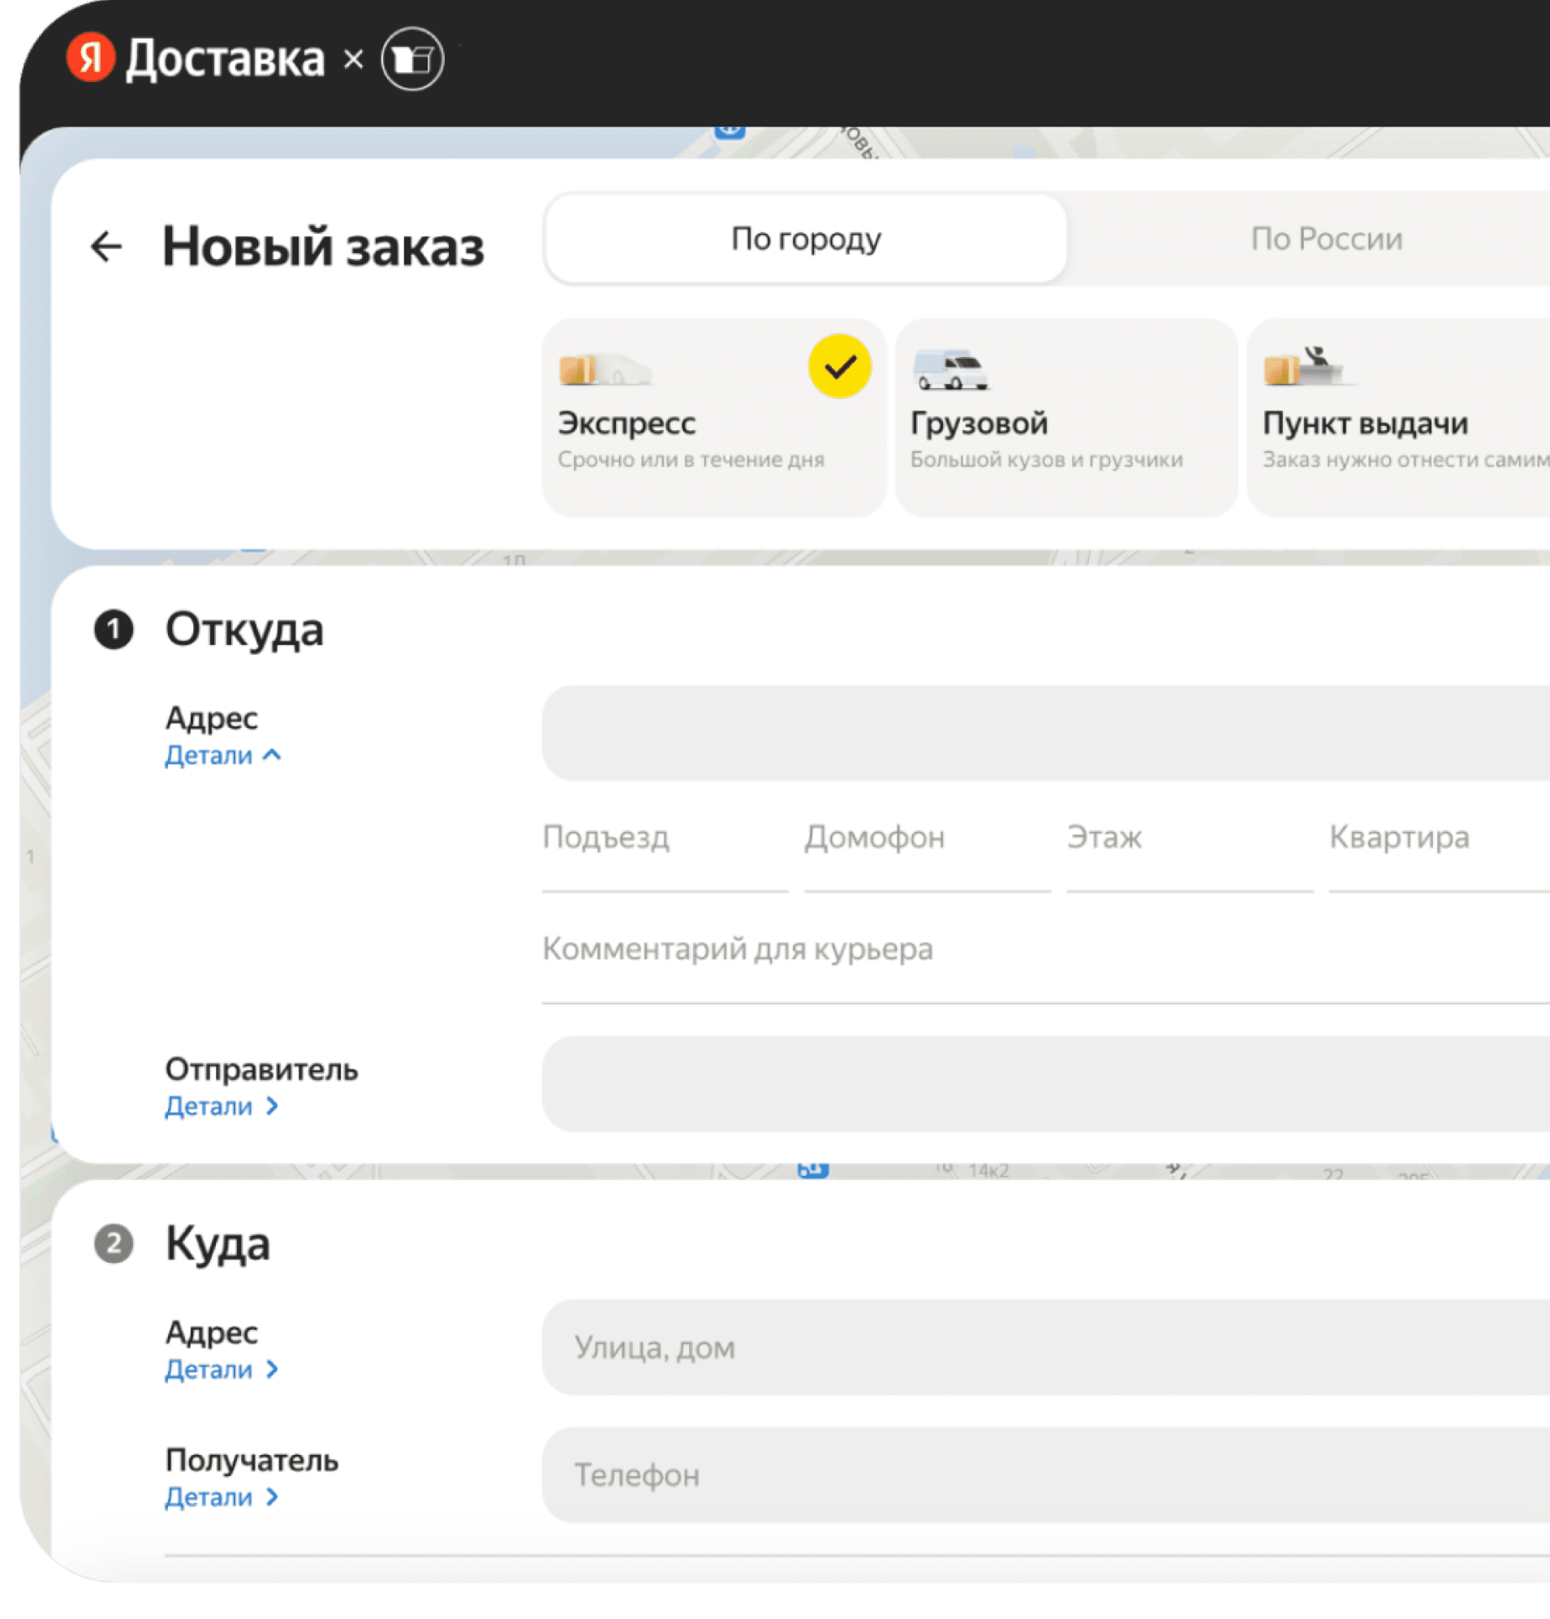Click 'Большой кузов и грузчики' text
1550x1619 pixels.
pos(1046,460)
